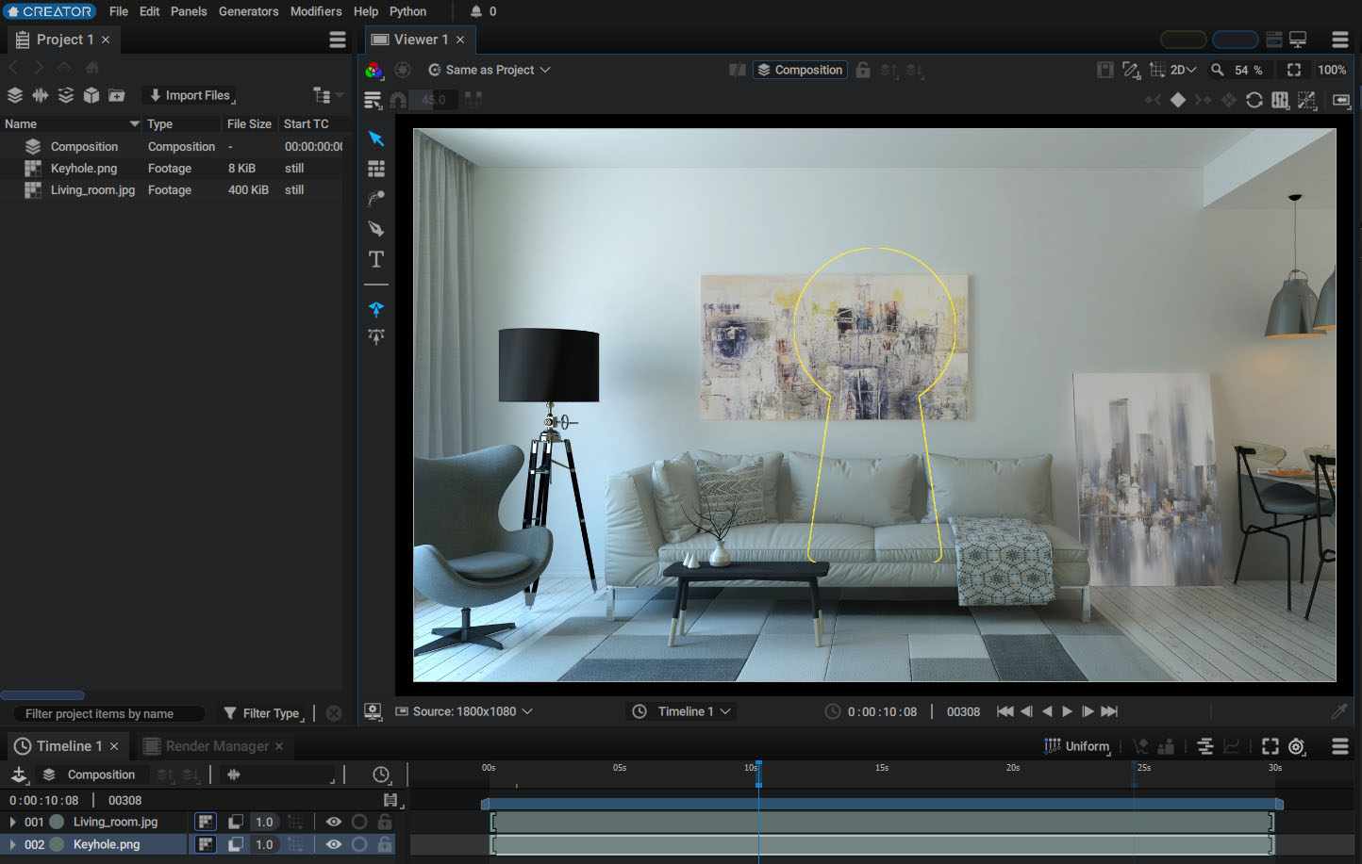Select the Timeline 1 tab
1362x864 pixels.
coord(66,746)
